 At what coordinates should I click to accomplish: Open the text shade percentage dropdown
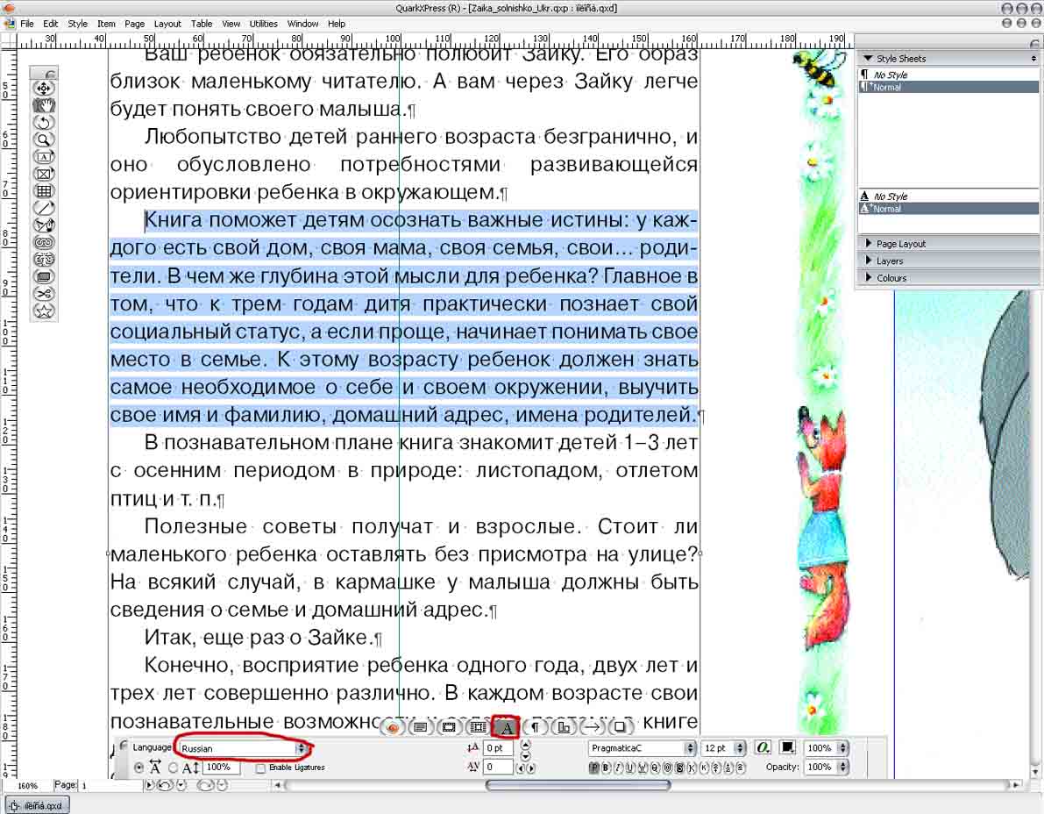pyautogui.click(x=826, y=748)
